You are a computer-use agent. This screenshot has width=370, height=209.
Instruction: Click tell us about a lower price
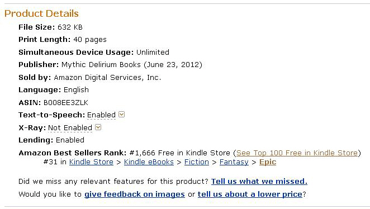pos(250,194)
